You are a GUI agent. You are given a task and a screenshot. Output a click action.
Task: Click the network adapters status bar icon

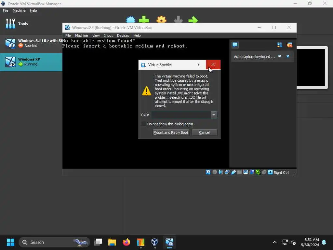coord(227,172)
